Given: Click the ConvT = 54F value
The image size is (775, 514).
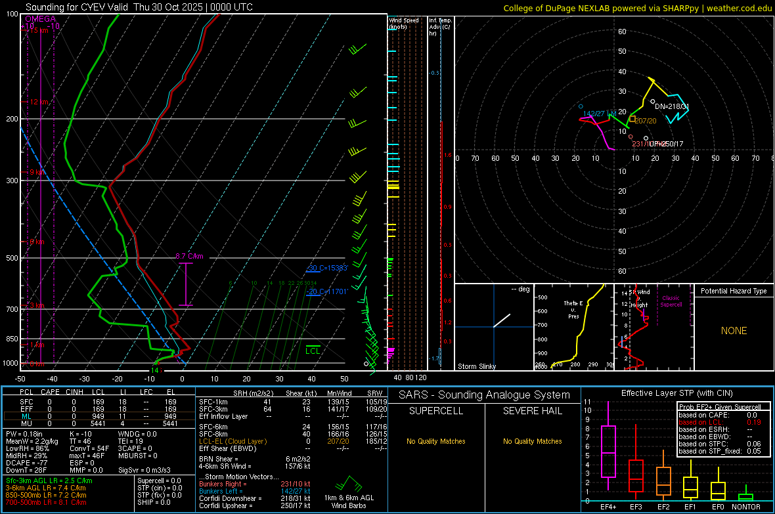Looking at the screenshot, I should click(x=89, y=448).
